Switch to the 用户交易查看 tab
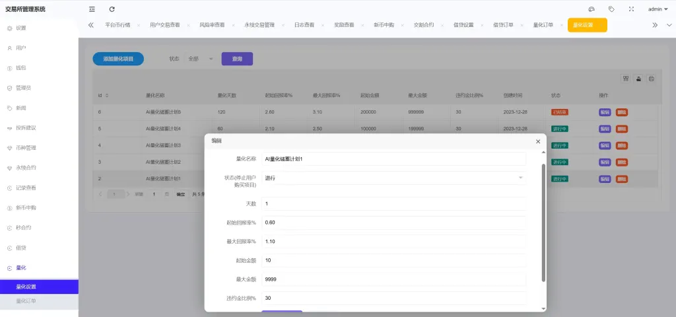The width and height of the screenshot is (676, 317). pyautogui.click(x=164, y=25)
